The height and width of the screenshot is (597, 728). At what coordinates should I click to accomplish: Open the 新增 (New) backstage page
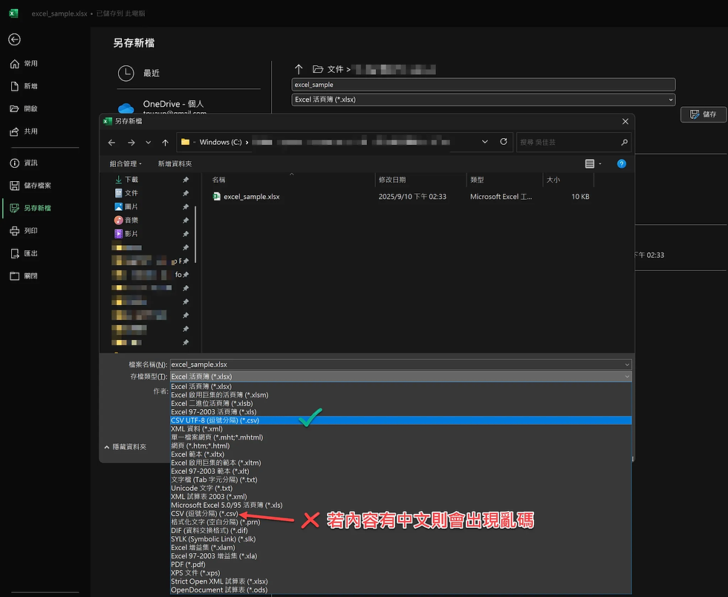[x=24, y=86]
